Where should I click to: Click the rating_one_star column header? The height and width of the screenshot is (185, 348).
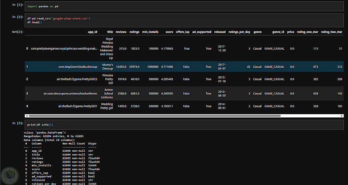(307, 32)
